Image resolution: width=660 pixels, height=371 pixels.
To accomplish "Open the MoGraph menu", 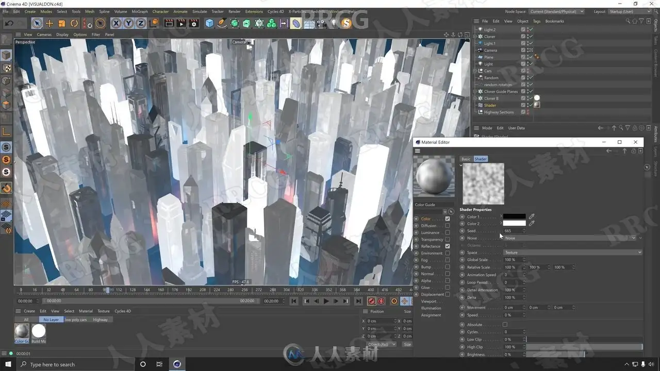I will click(x=139, y=11).
